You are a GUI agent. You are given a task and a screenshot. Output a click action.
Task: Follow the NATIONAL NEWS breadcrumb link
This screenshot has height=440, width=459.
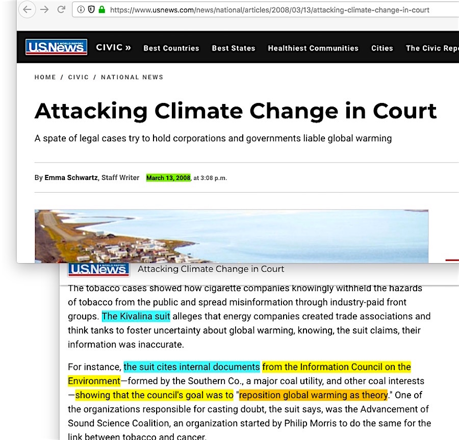[x=132, y=77]
